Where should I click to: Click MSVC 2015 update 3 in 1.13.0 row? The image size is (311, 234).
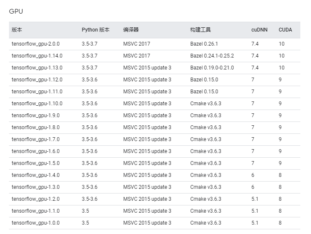click(147, 68)
